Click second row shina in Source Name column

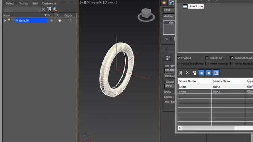point(228,92)
